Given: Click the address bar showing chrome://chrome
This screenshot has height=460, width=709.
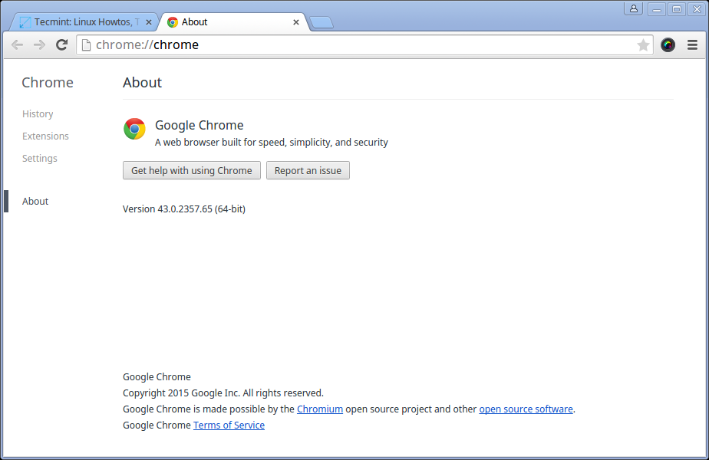Looking at the screenshot, I should (x=361, y=45).
